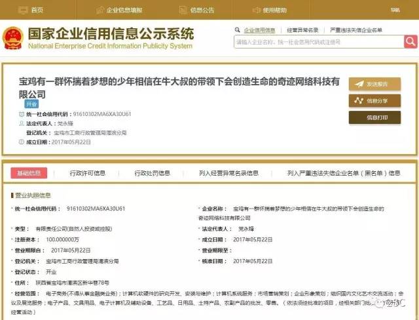Click the 发送报告 send icon
This screenshot has height=320, width=419.
coord(358,84)
